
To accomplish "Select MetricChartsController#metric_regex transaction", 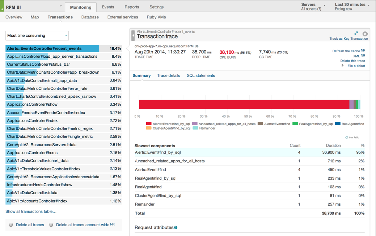I will click(x=64, y=128).
